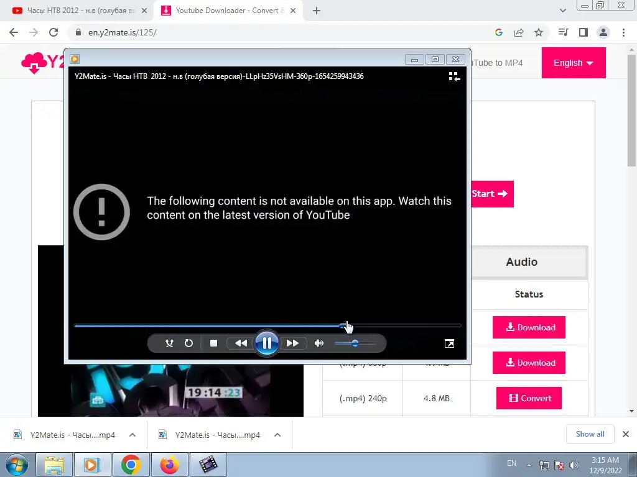The height and width of the screenshot is (477, 637).
Task: View video in full screen mode
Action: pos(449,343)
